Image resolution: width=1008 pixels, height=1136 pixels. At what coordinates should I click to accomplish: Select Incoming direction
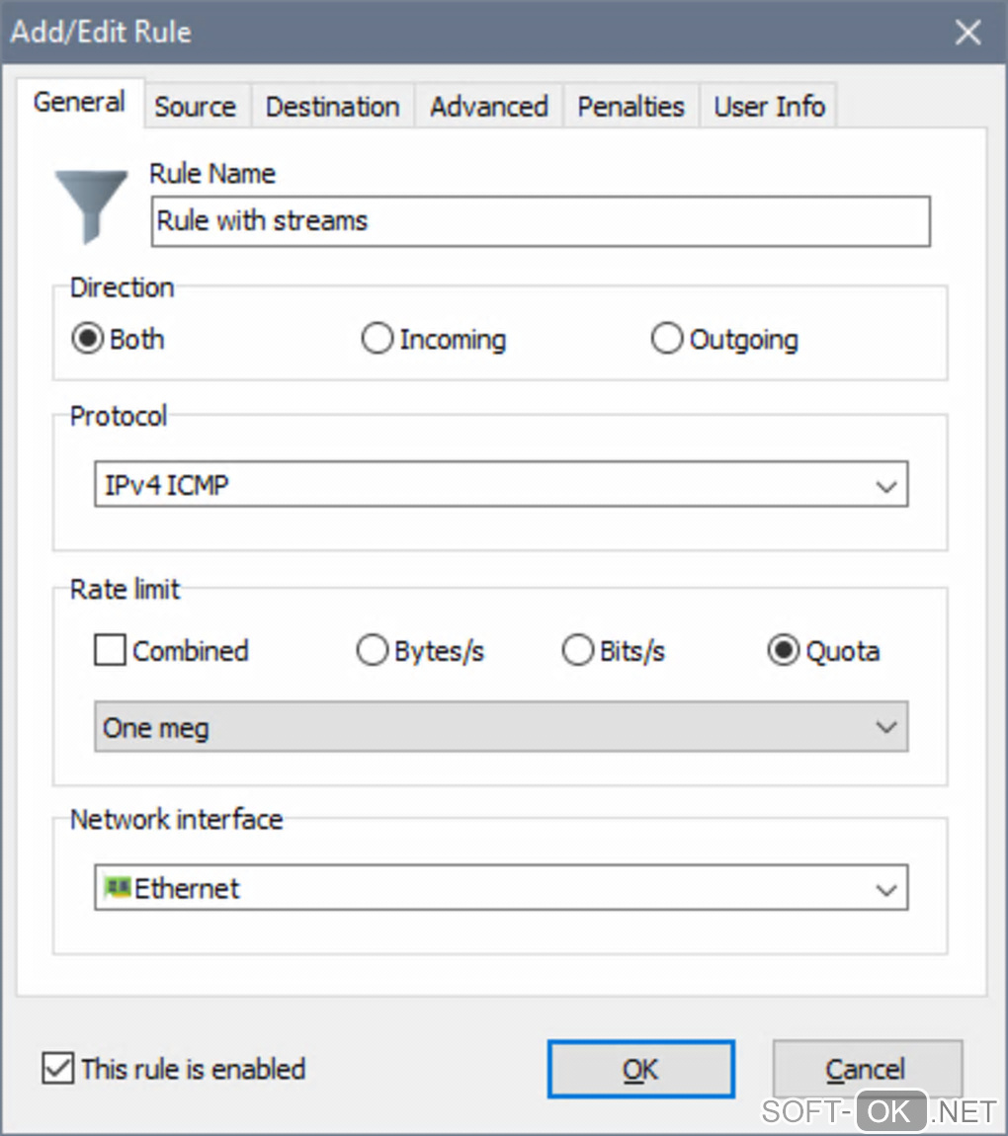point(378,339)
